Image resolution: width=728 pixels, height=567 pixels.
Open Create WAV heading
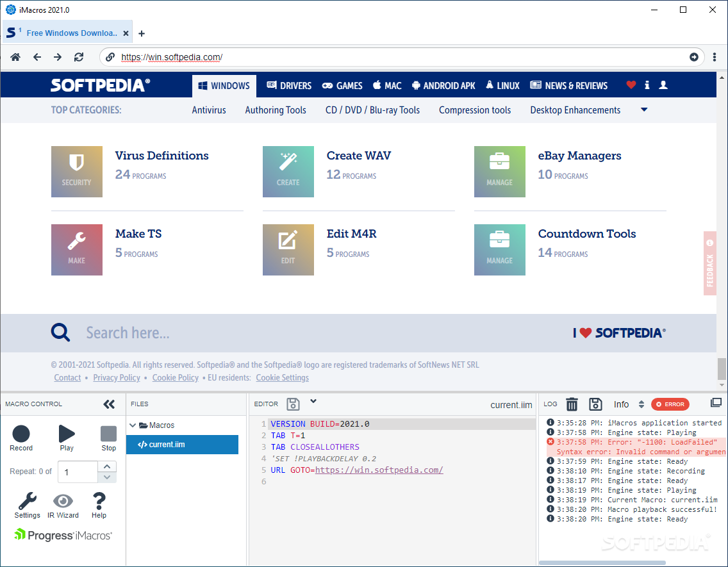coord(359,156)
